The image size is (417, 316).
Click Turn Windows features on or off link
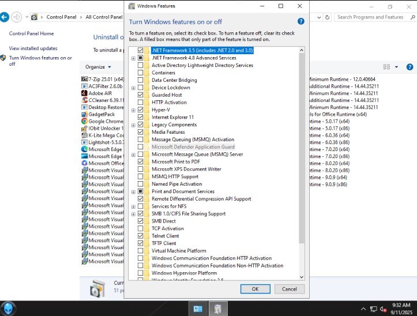point(40,61)
